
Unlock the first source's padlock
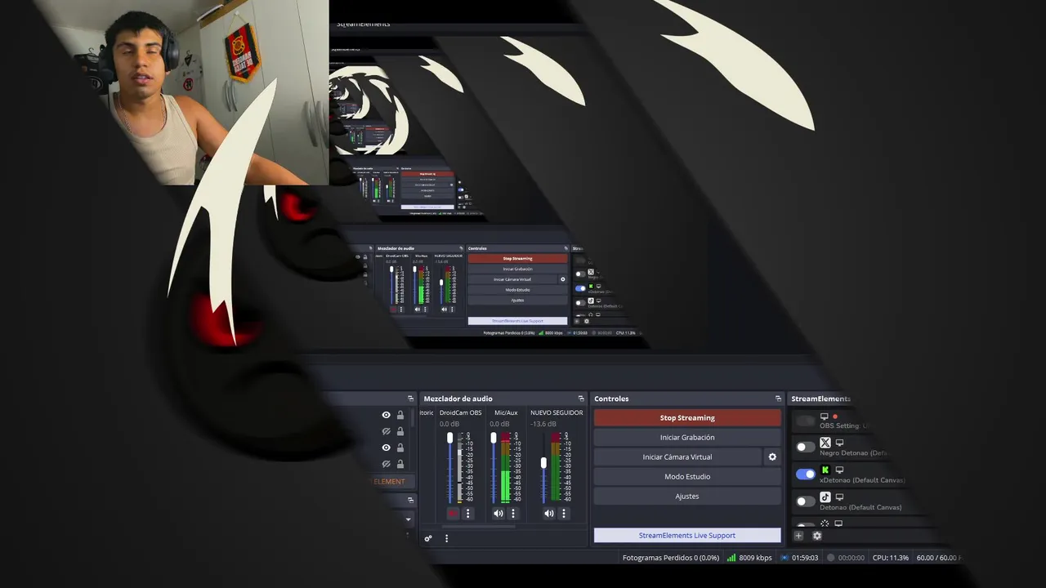tap(400, 415)
